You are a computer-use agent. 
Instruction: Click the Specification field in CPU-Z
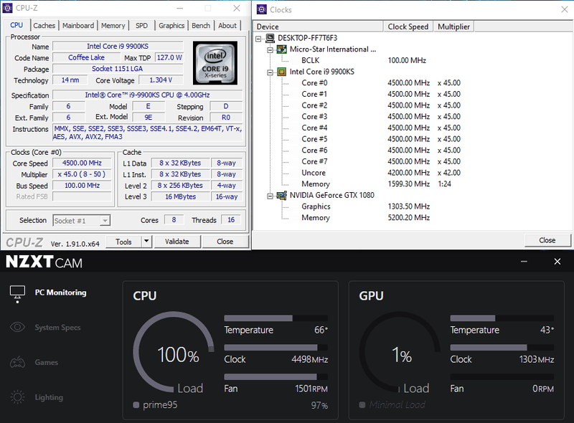point(147,95)
